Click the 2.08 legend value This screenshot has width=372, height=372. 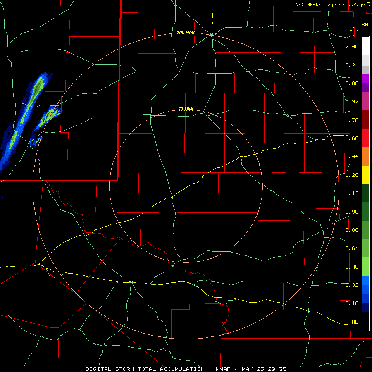352,83
